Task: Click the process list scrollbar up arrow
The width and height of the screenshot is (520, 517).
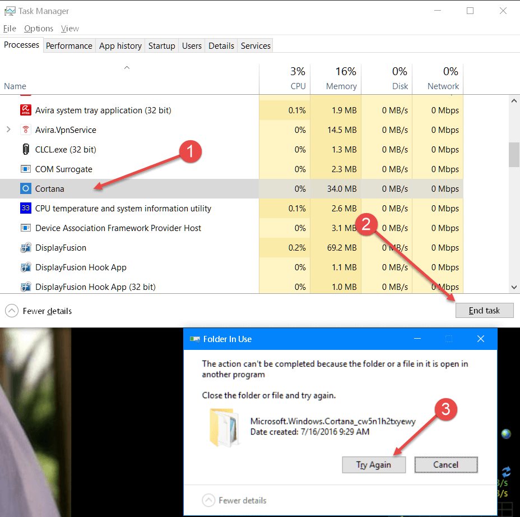Action: click(514, 100)
